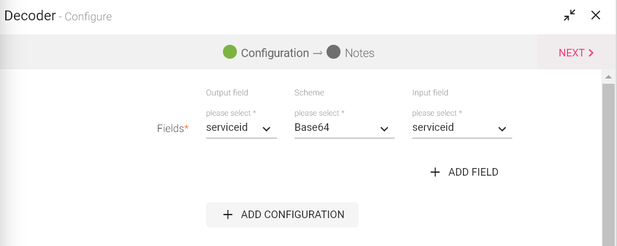Screen dimensions: 617x246
Task: Click the scrollbar up arrow
Action: (x=608, y=77)
